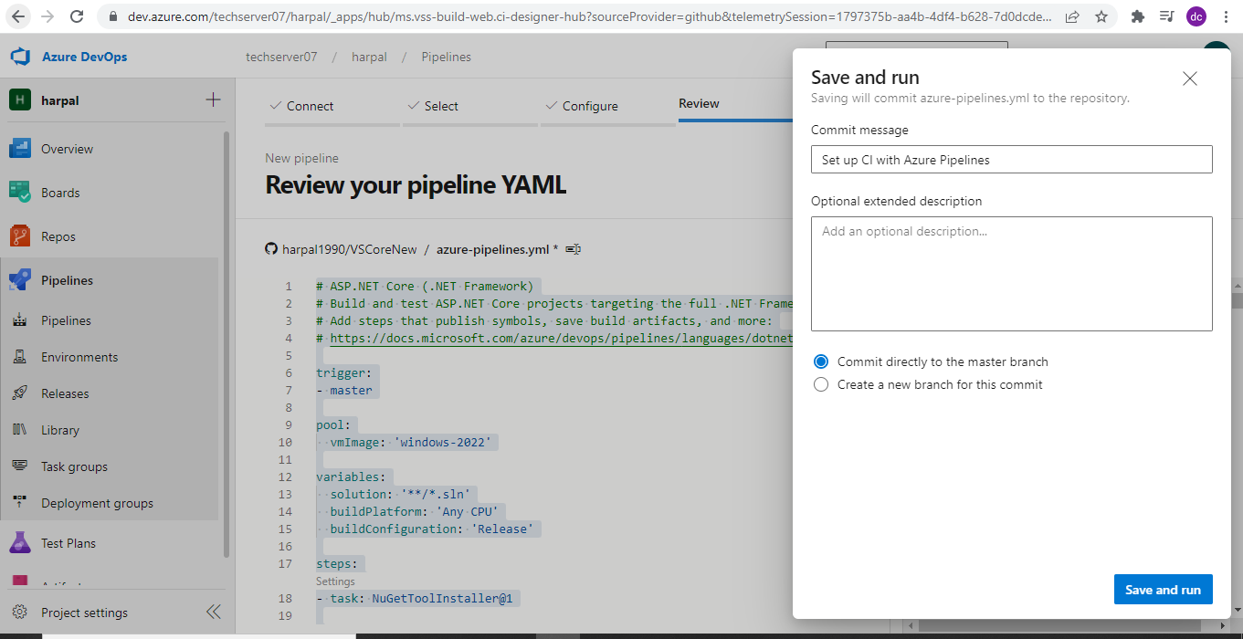Click the Pipelines section rocket icon

tap(20, 280)
